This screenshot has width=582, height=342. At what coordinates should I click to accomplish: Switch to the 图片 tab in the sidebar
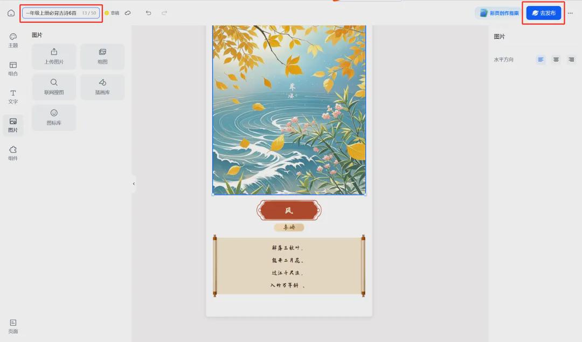pyautogui.click(x=13, y=125)
